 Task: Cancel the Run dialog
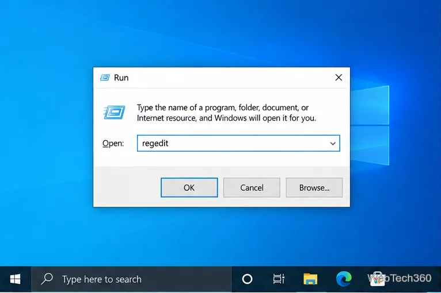(252, 187)
